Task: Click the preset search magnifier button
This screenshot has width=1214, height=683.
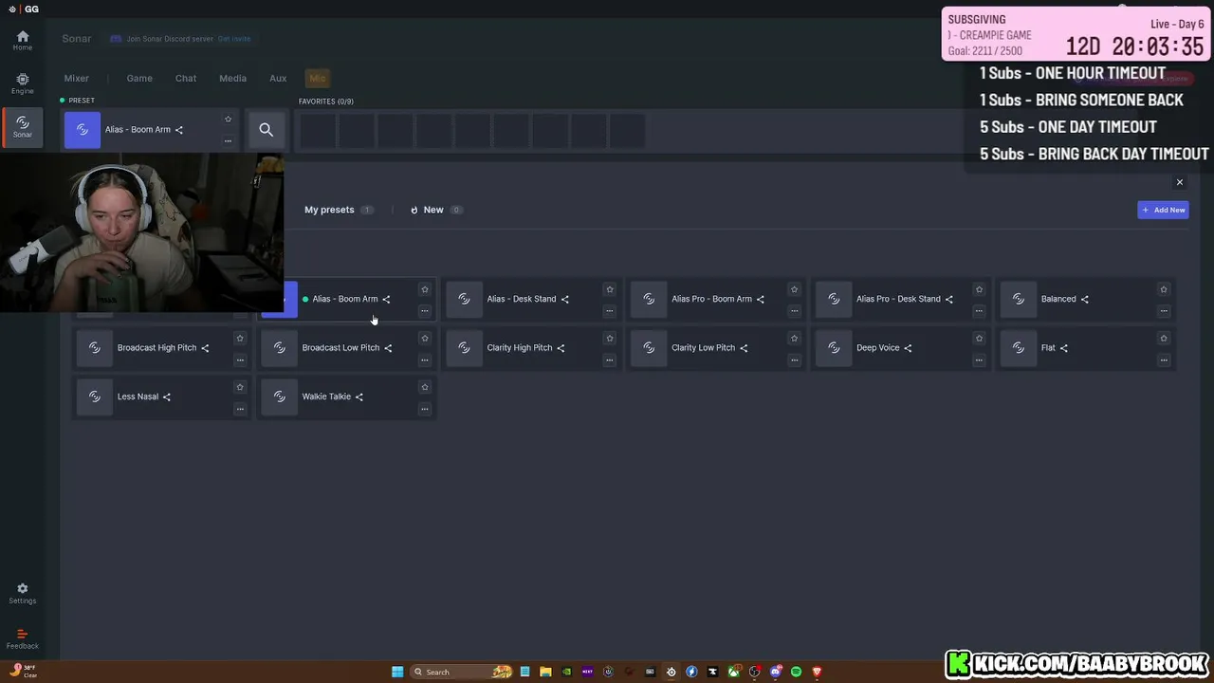Action: (x=266, y=130)
